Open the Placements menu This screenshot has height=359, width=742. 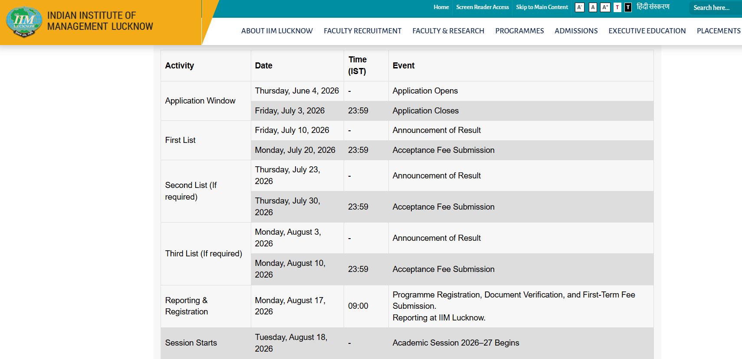tap(719, 31)
